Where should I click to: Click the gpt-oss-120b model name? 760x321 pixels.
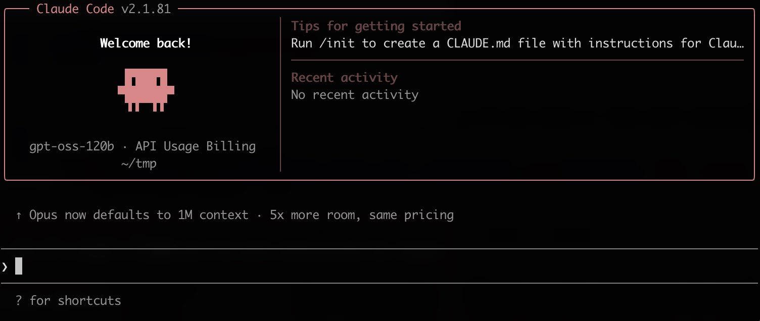pyautogui.click(x=72, y=146)
